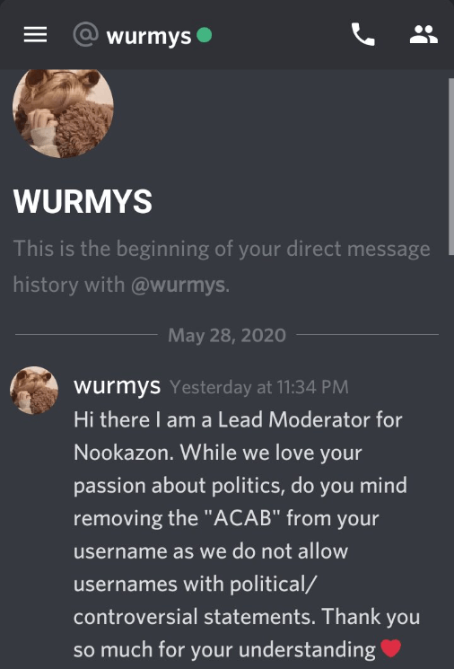Click the green online status dot

[205, 35]
